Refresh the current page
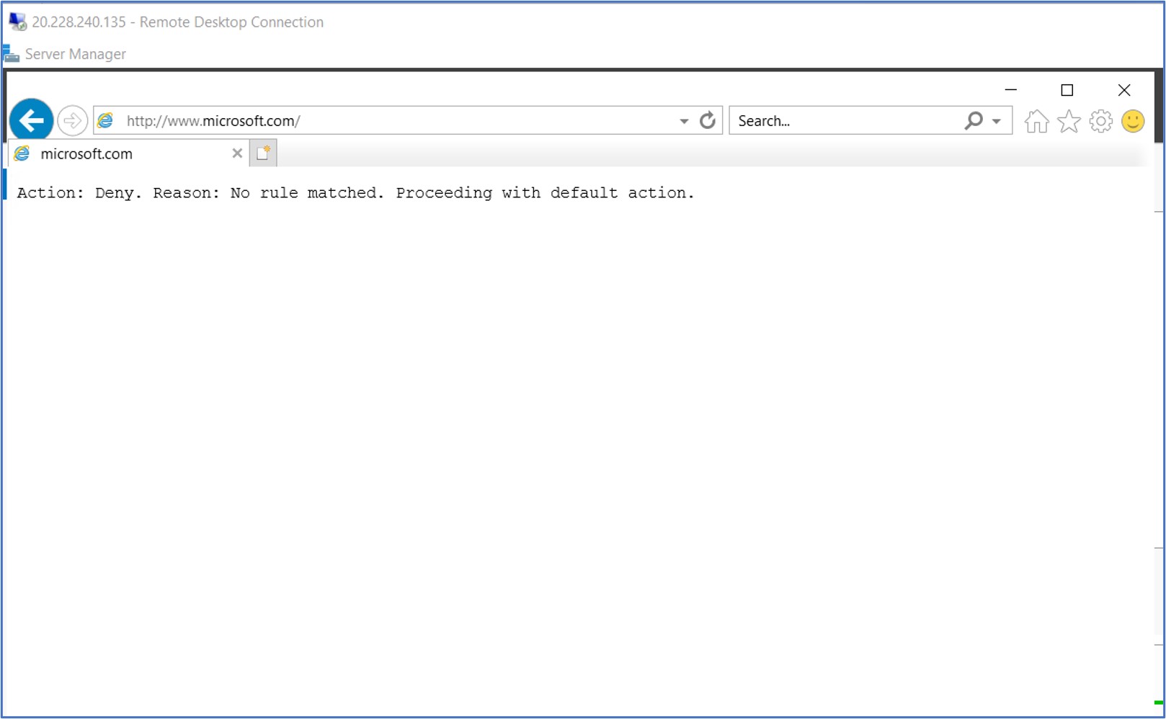Image resolution: width=1166 pixels, height=719 pixels. pos(708,120)
